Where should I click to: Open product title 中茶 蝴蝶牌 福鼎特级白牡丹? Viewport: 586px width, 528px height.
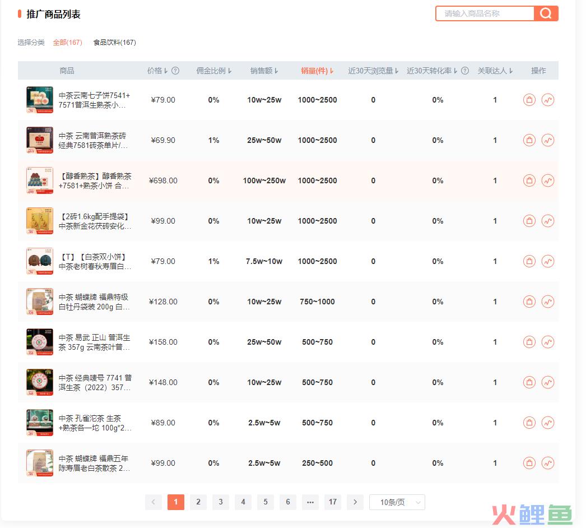click(x=94, y=302)
